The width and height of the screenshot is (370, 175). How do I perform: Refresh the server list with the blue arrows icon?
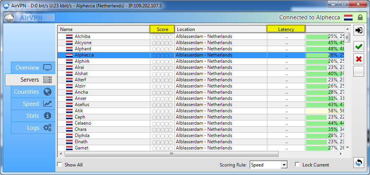pyautogui.click(x=359, y=163)
